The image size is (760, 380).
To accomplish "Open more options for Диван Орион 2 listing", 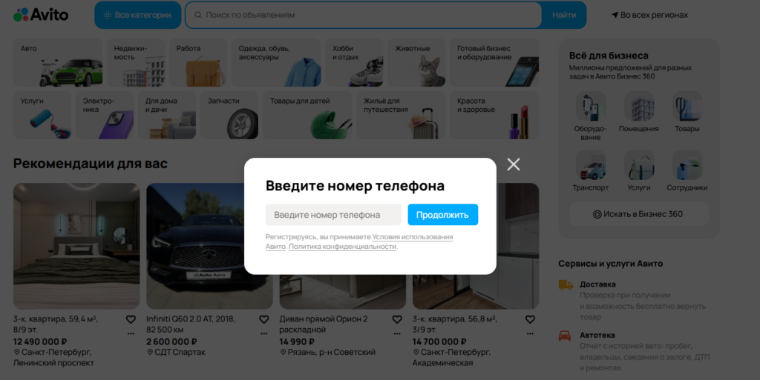I will coord(397,333).
